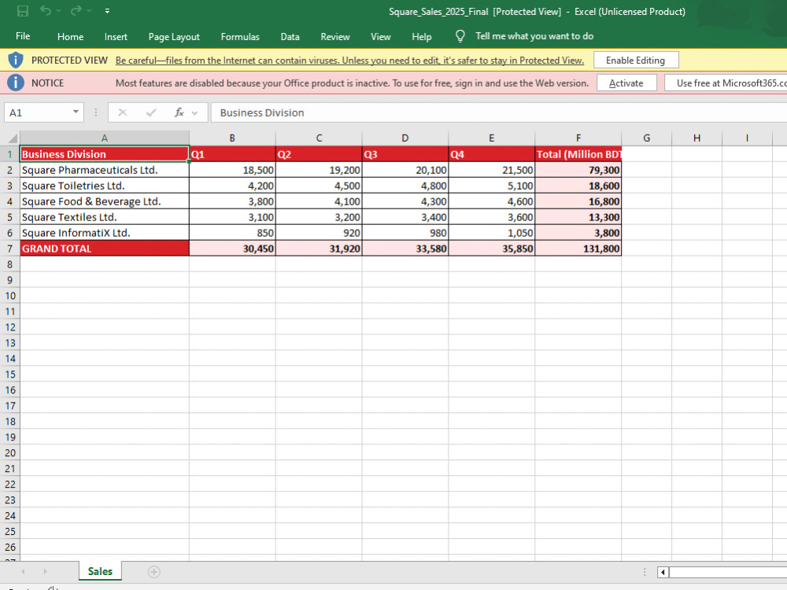This screenshot has width=787, height=590.
Task: Click the Enable Editing button
Action: 635,61
